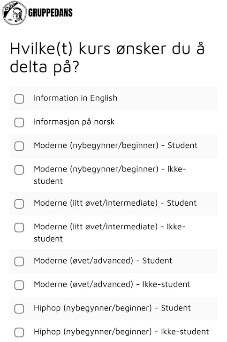Tick Moderne nybegynner/beginner Ikke-student checkbox

coord(19,170)
